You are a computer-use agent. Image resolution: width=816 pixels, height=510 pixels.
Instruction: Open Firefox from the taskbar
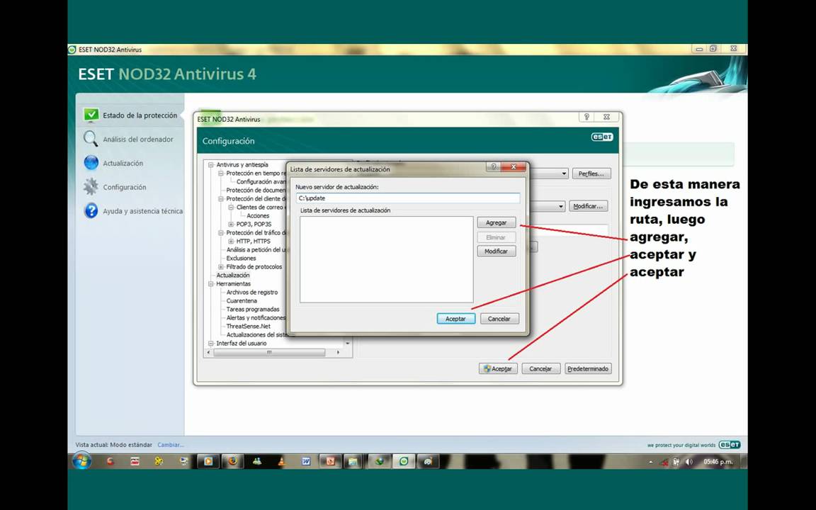pos(232,461)
